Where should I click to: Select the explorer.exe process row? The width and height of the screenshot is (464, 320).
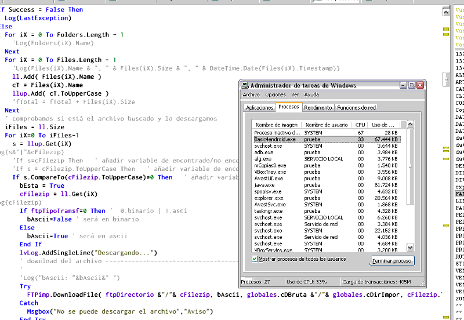pyautogui.click(x=269, y=198)
